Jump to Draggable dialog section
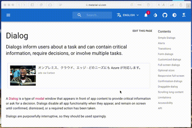 [168, 87]
